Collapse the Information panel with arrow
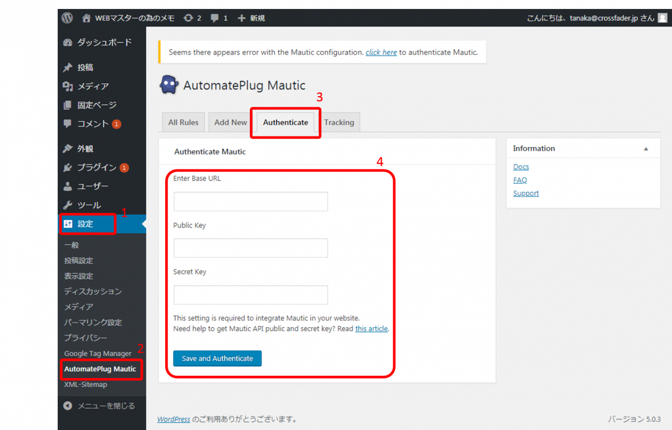This screenshot has width=672, height=430. (x=646, y=149)
